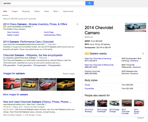
Task: Expand arrow beside thecarconnection.com breadcrumb
Action: click(x=46, y=104)
